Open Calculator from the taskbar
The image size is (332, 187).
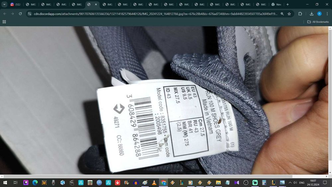tap(264, 183)
